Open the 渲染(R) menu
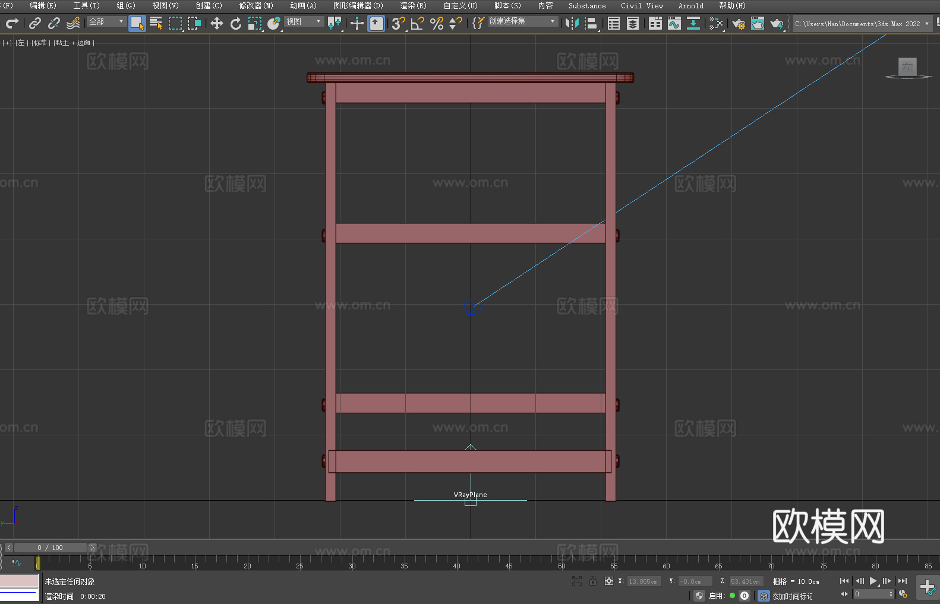The image size is (940, 604). [413, 5]
